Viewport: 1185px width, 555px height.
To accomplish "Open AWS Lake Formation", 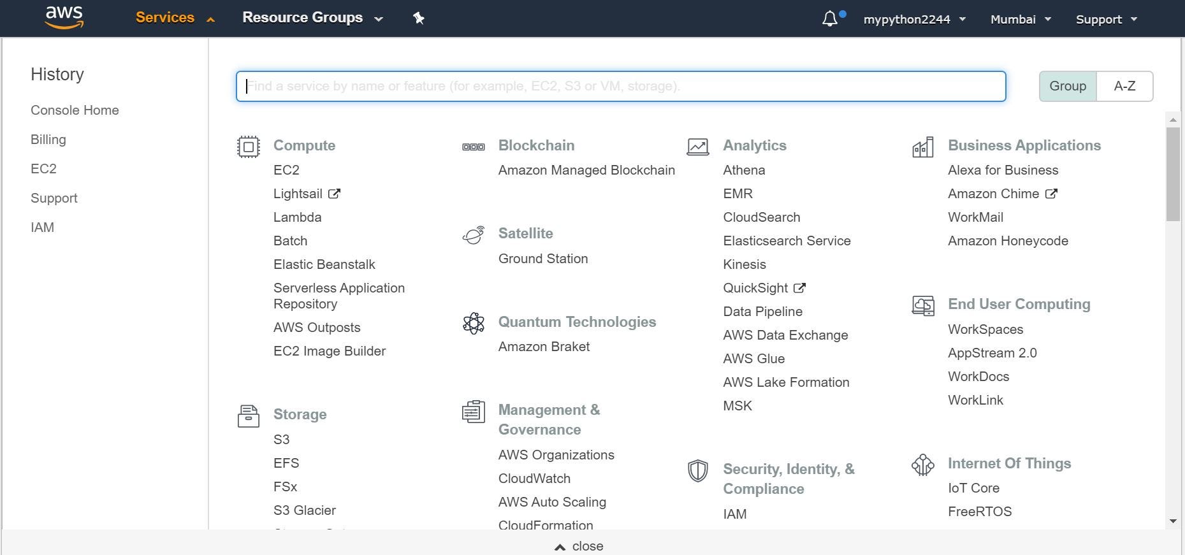I will point(786,382).
